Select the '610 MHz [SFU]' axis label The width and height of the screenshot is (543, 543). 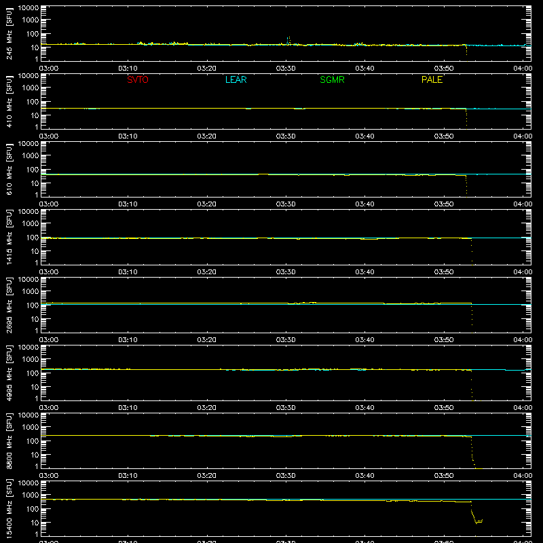[x=9, y=169]
